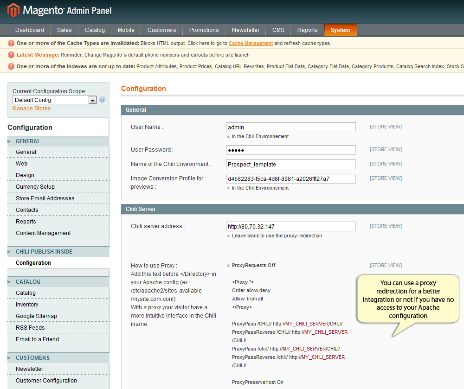Click the configuration scope help icon
464x389 pixels.
point(102,100)
